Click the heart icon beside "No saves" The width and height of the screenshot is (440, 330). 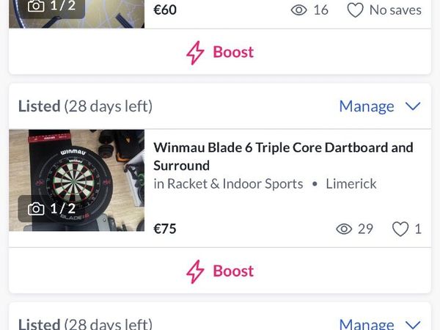pos(355,10)
